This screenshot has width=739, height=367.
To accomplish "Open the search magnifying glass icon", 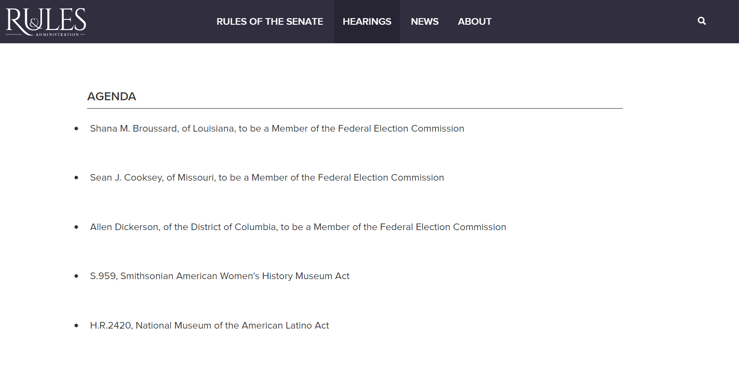I will (701, 21).
